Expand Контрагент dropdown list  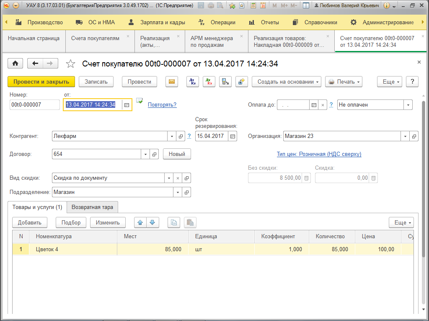tap(172, 136)
